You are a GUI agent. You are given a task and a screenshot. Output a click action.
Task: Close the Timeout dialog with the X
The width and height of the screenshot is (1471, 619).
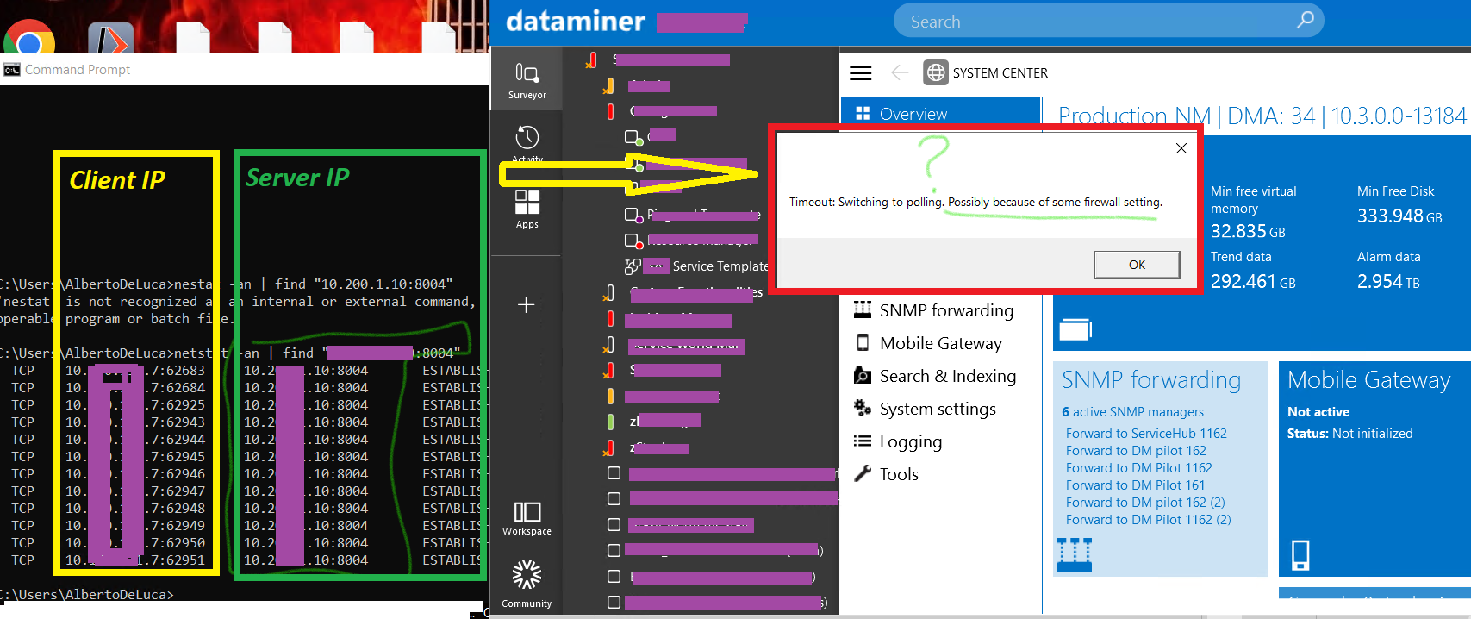coord(1181,148)
